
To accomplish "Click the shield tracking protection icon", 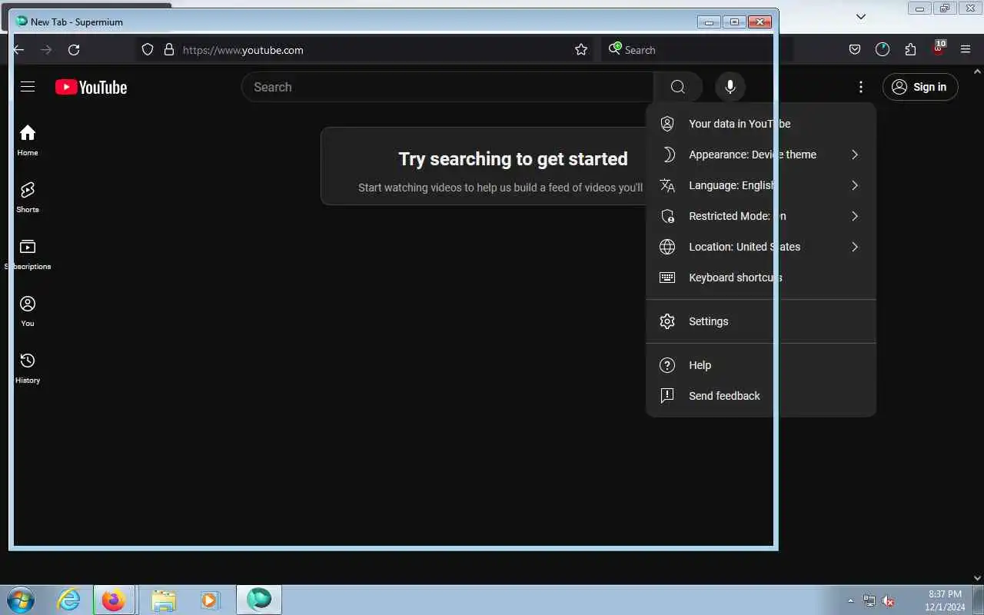I will coord(148,50).
